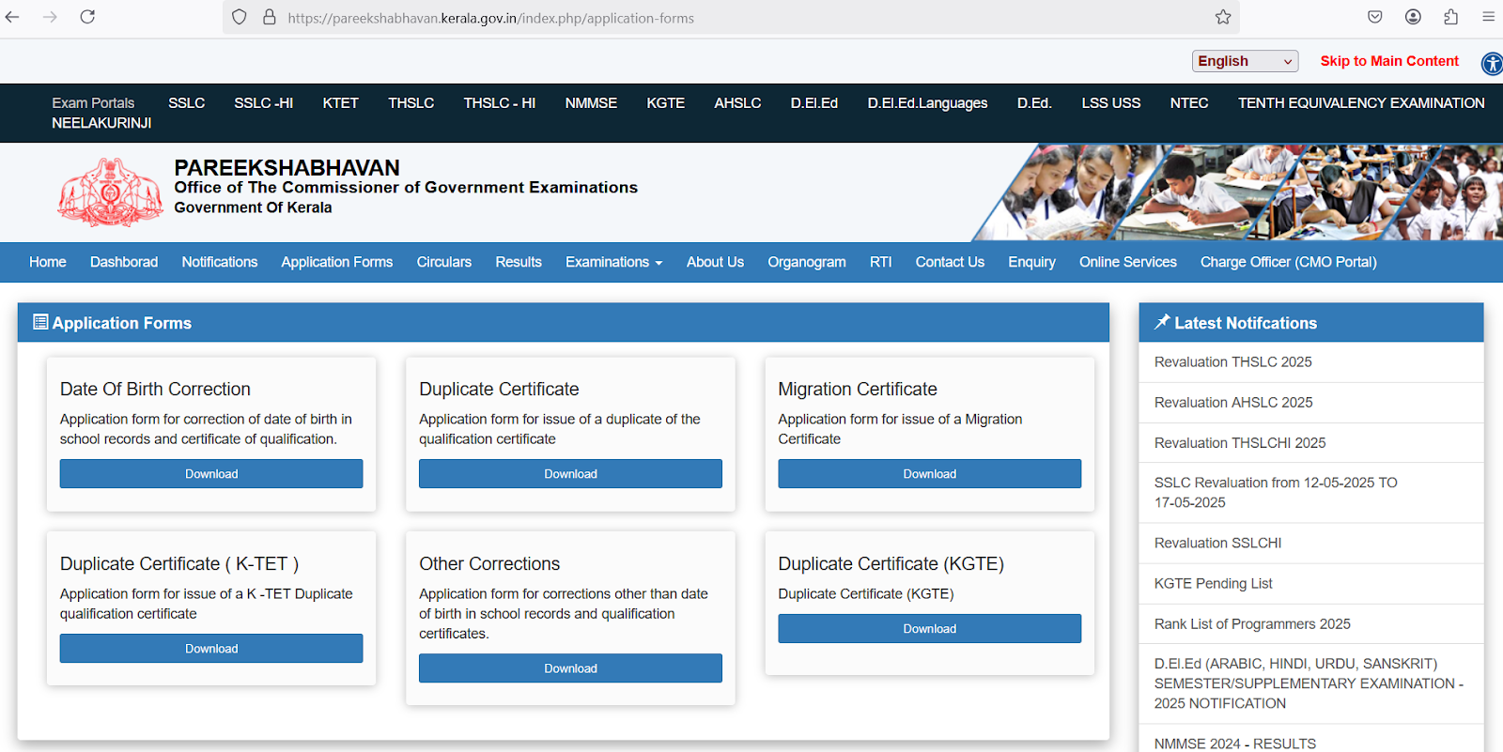Open the browser extensions puzzle icon

pyautogui.click(x=1451, y=17)
